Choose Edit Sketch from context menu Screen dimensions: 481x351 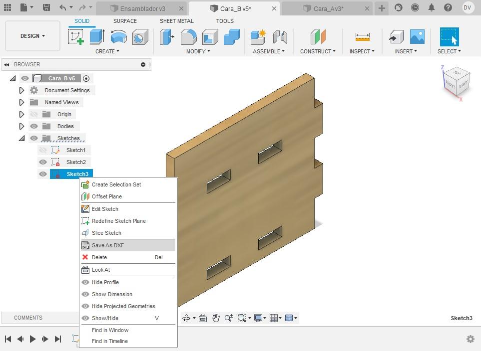[128, 209]
